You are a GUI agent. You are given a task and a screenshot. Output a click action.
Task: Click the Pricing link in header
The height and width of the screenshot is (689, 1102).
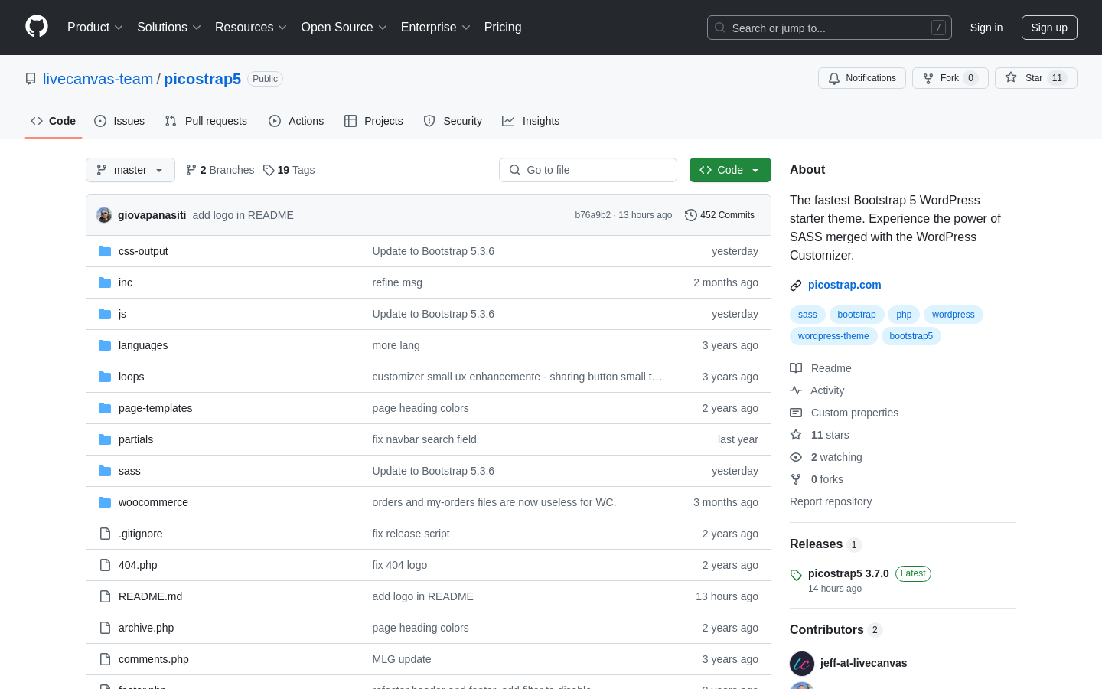coord(503,28)
